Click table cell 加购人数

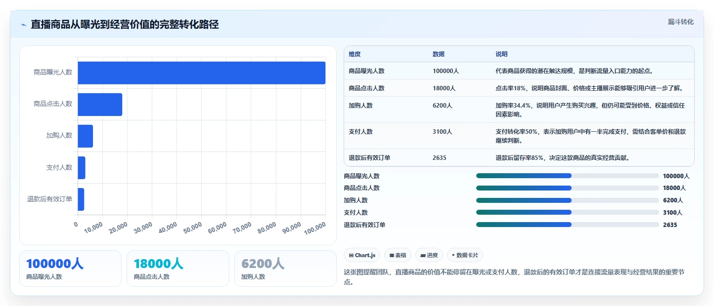[360, 106]
